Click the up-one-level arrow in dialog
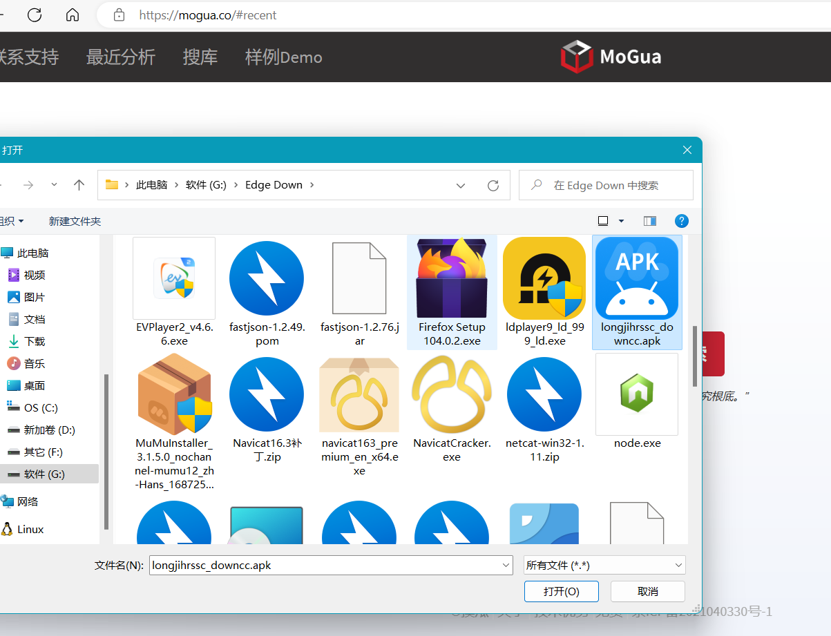The width and height of the screenshot is (831, 636). 79,185
